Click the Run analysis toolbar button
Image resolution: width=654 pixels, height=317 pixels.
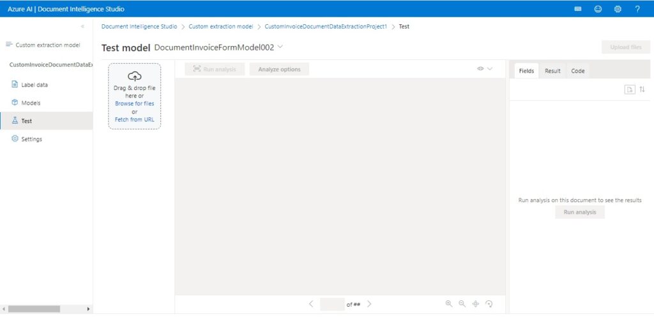point(215,69)
